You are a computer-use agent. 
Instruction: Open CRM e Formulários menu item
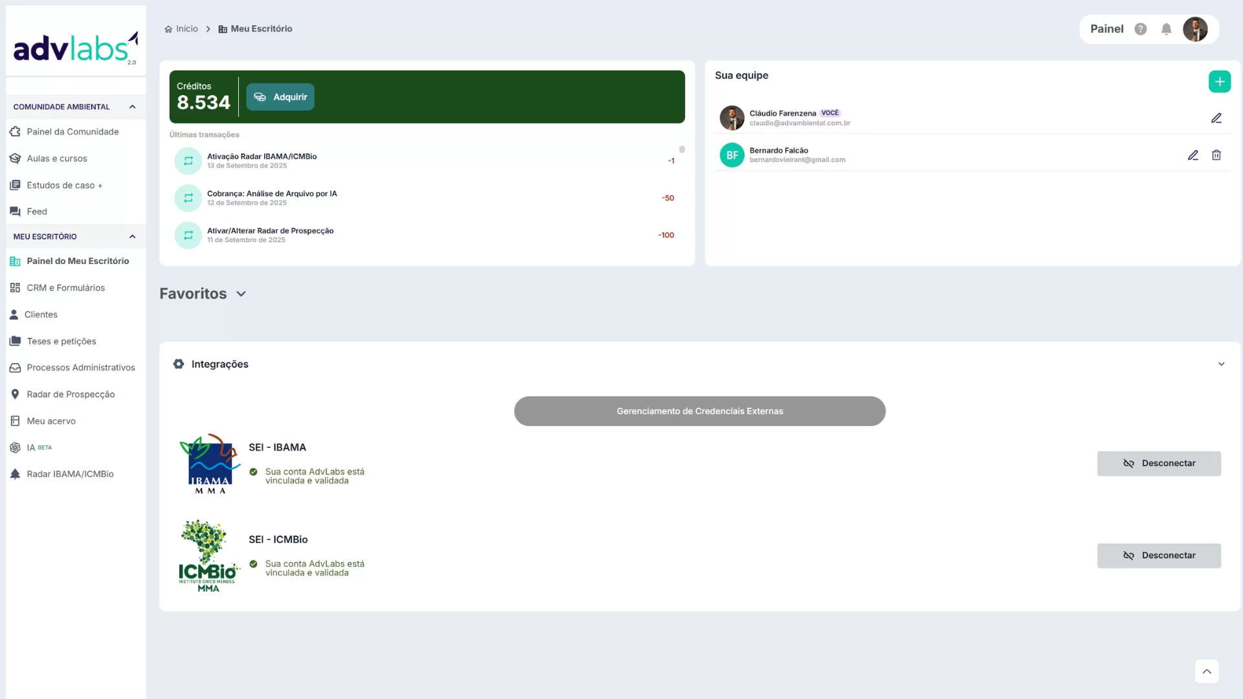click(x=65, y=288)
